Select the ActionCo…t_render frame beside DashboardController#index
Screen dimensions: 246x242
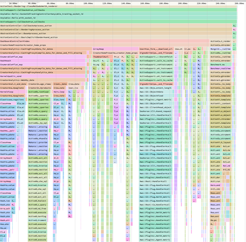coord(221,41)
